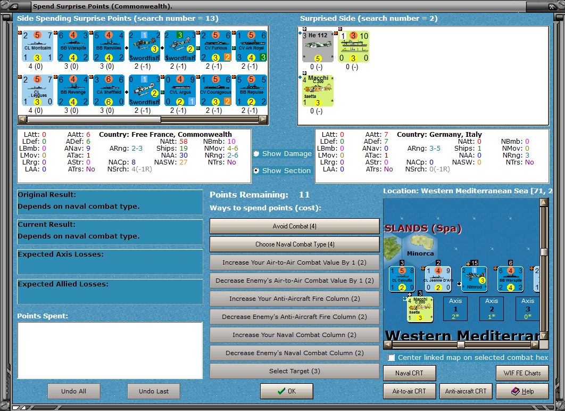Image resolution: width=565 pixels, height=411 pixels.
Task: Click Select Target (3) button
Action: click(x=294, y=371)
